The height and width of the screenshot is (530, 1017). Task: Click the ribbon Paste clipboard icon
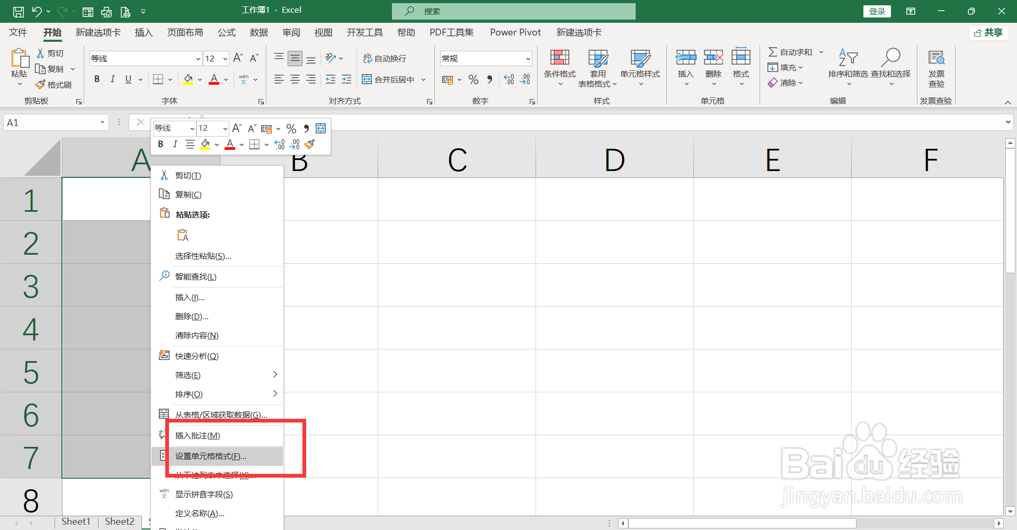20,58
